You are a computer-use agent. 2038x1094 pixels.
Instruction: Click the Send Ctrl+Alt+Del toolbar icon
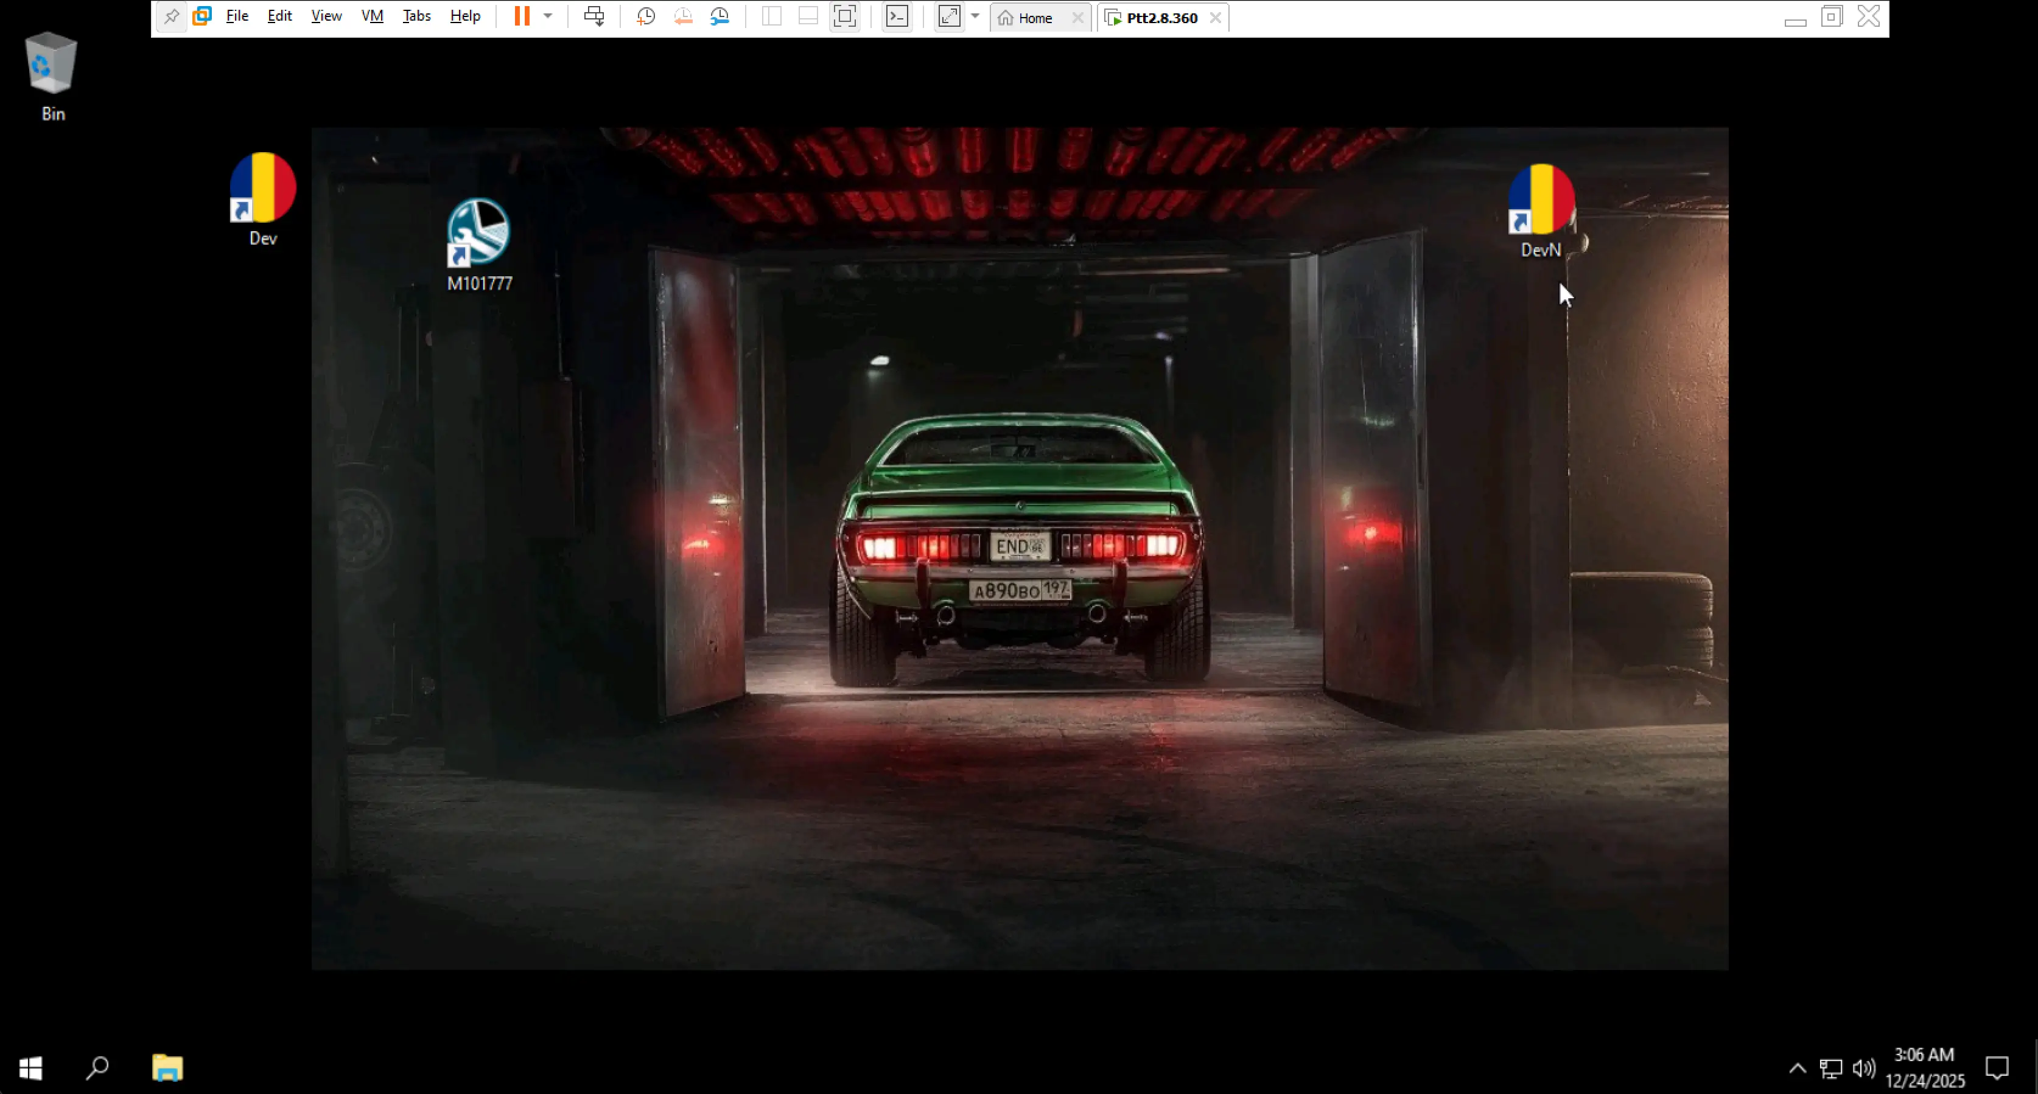(x=594, y=16)
